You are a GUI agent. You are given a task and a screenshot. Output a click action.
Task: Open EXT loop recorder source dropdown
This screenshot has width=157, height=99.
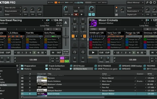pyautogui.click(x=67, y=14)
